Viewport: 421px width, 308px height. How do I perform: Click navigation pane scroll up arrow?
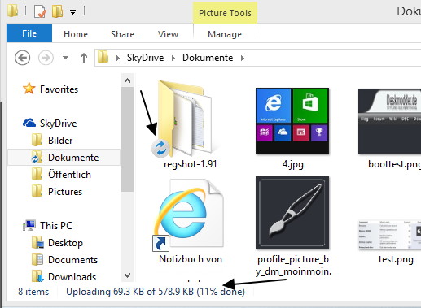127,80
